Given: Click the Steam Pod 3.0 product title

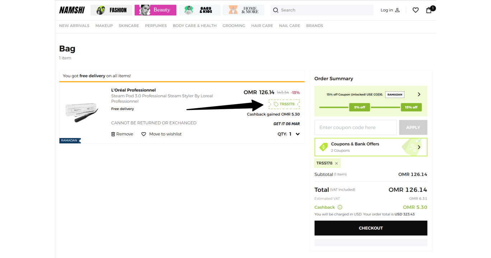Looking at the screenshot, I should (162, 99).
